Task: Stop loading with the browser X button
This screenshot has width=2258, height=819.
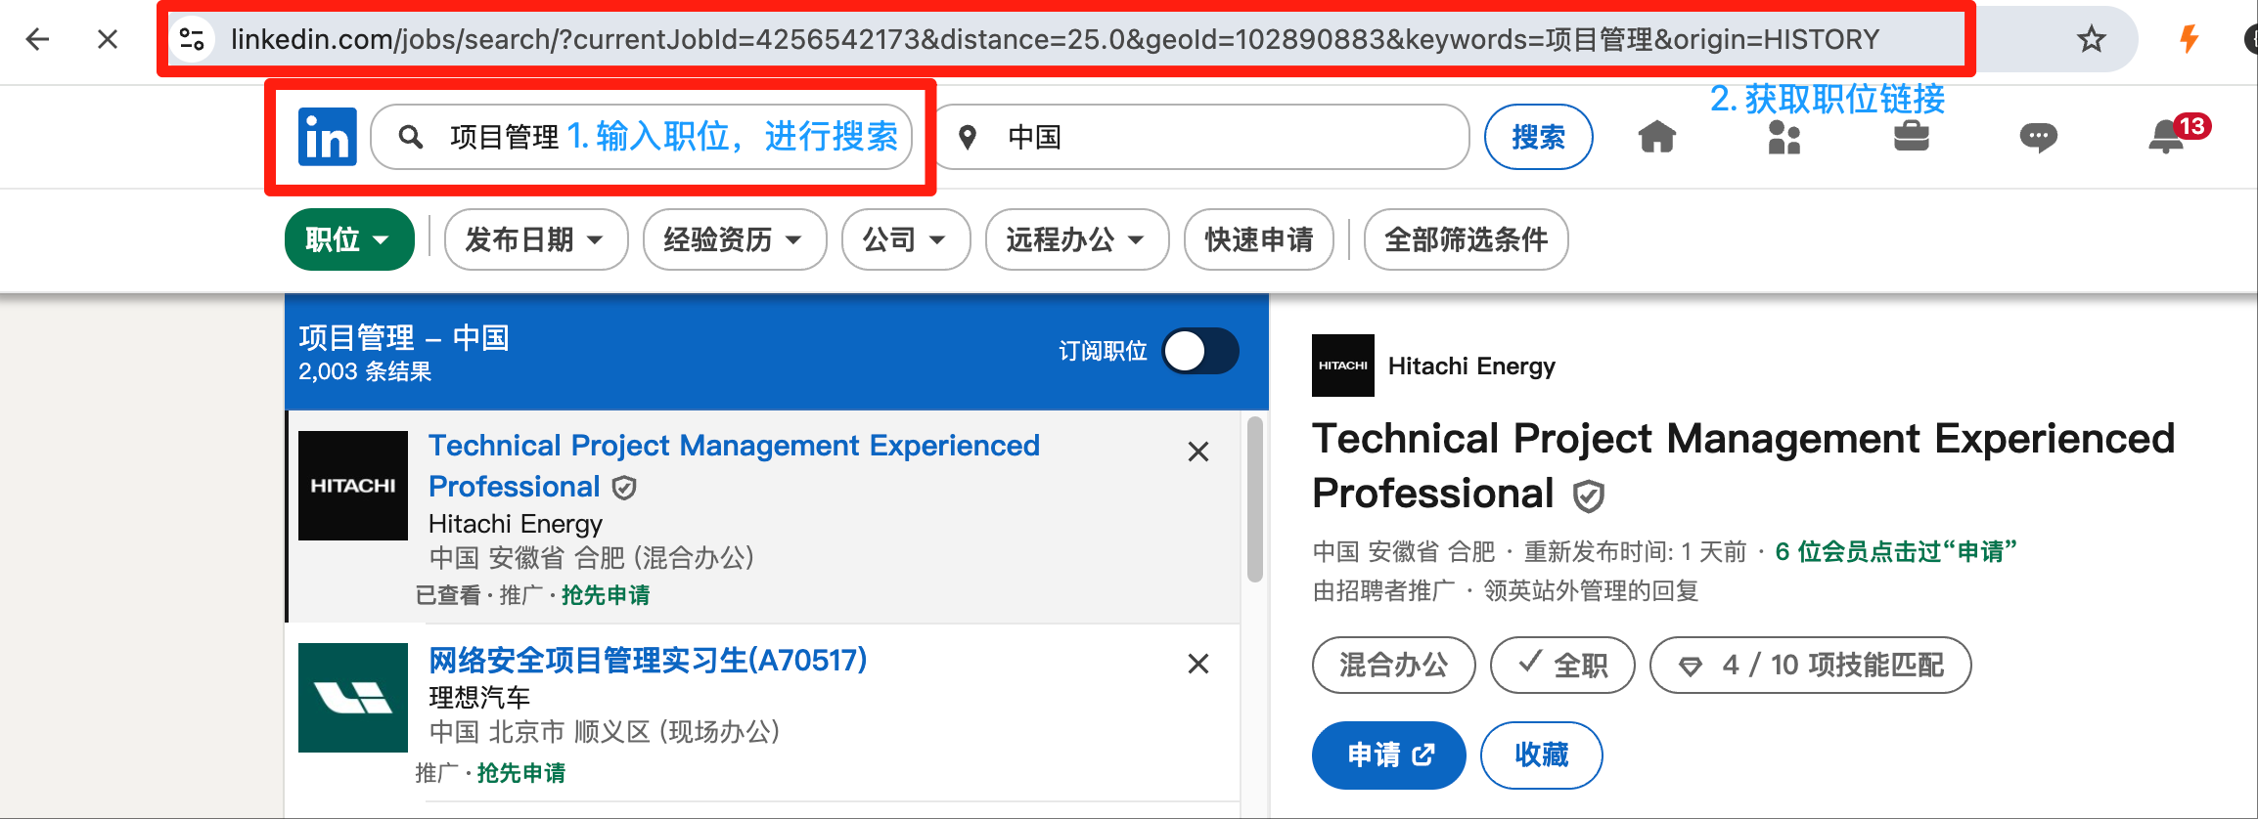Action: (x=108, y=39)
